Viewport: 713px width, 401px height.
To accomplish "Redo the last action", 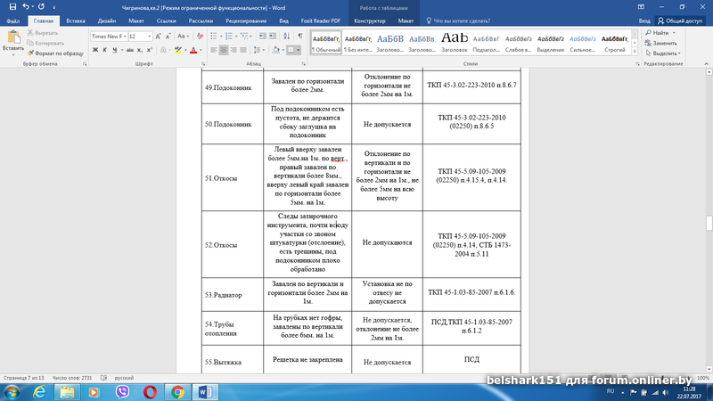I will pos(41,7).
